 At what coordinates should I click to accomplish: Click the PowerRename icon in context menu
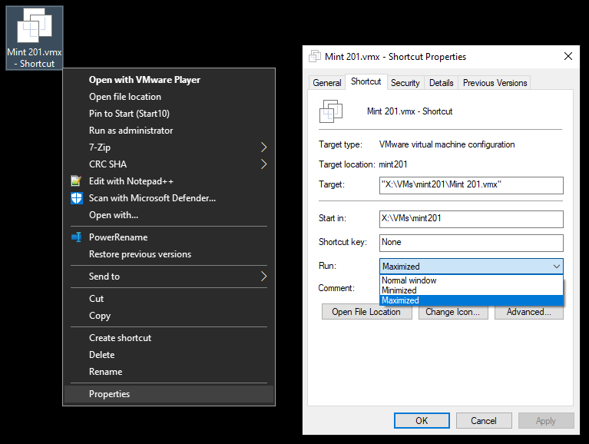point(77,237)
